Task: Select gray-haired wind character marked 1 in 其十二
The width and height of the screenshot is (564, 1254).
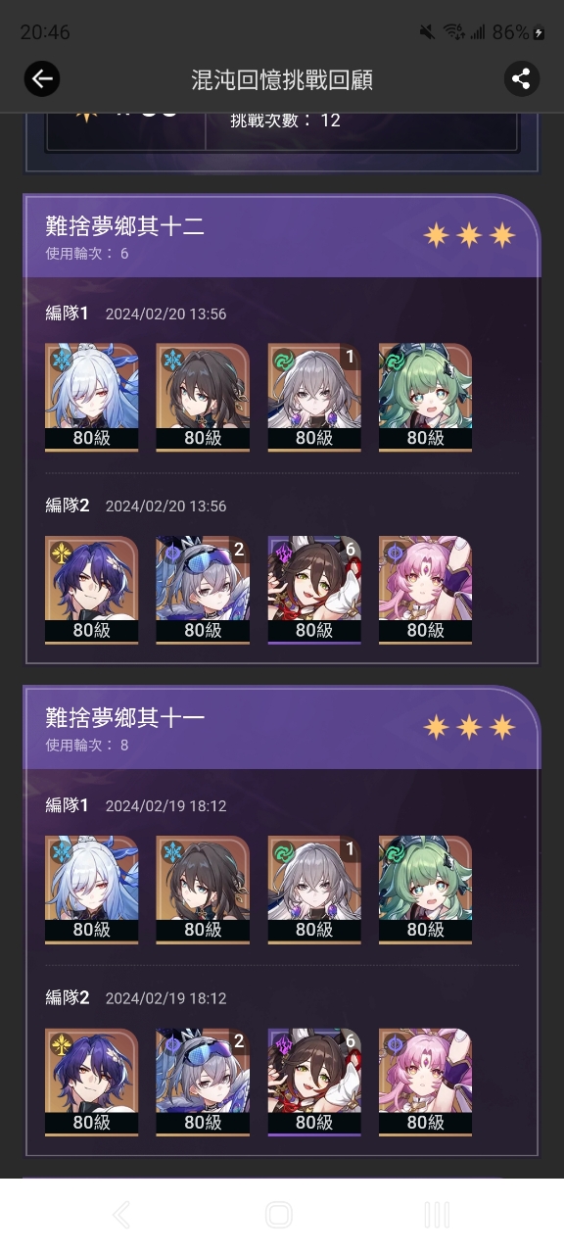Action: (x=314, y=397)
